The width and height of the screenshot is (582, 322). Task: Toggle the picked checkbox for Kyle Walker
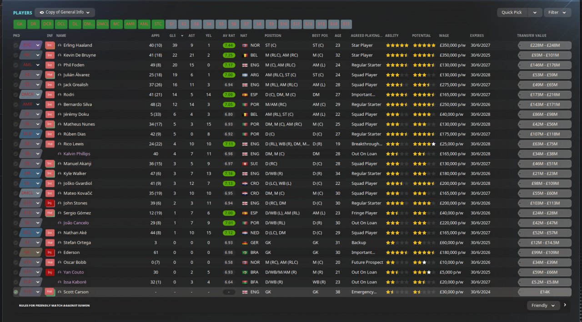pos(16,173)
